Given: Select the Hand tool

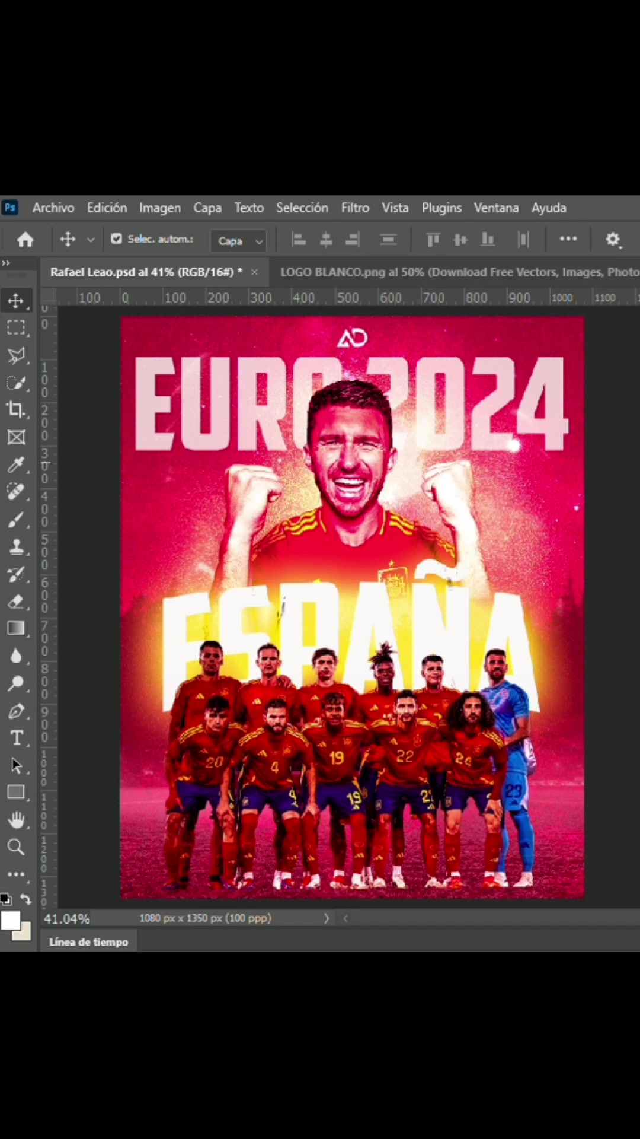Looking at the screenshot, I should (16, 820).
